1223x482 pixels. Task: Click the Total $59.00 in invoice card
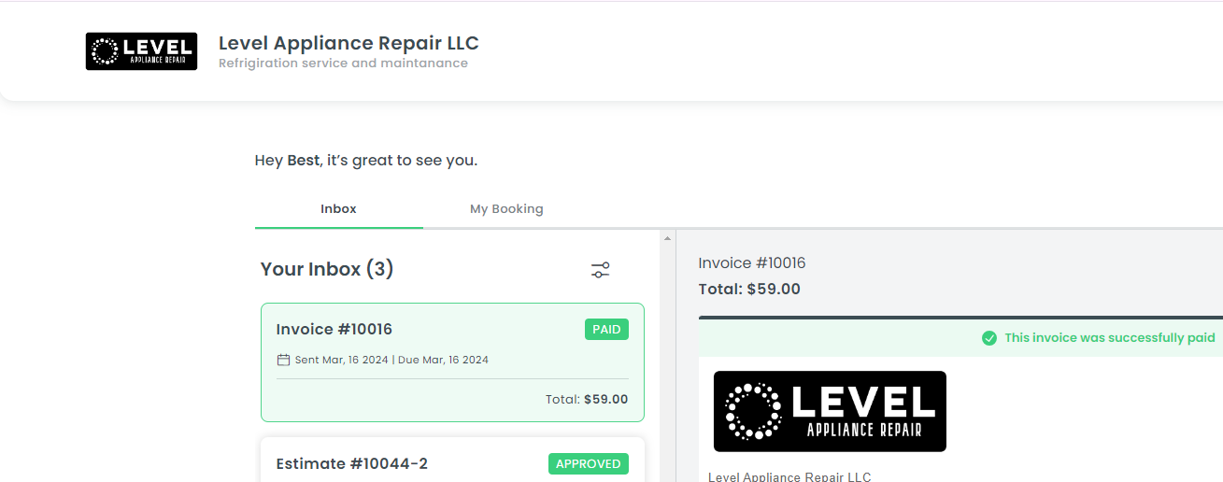587,400
